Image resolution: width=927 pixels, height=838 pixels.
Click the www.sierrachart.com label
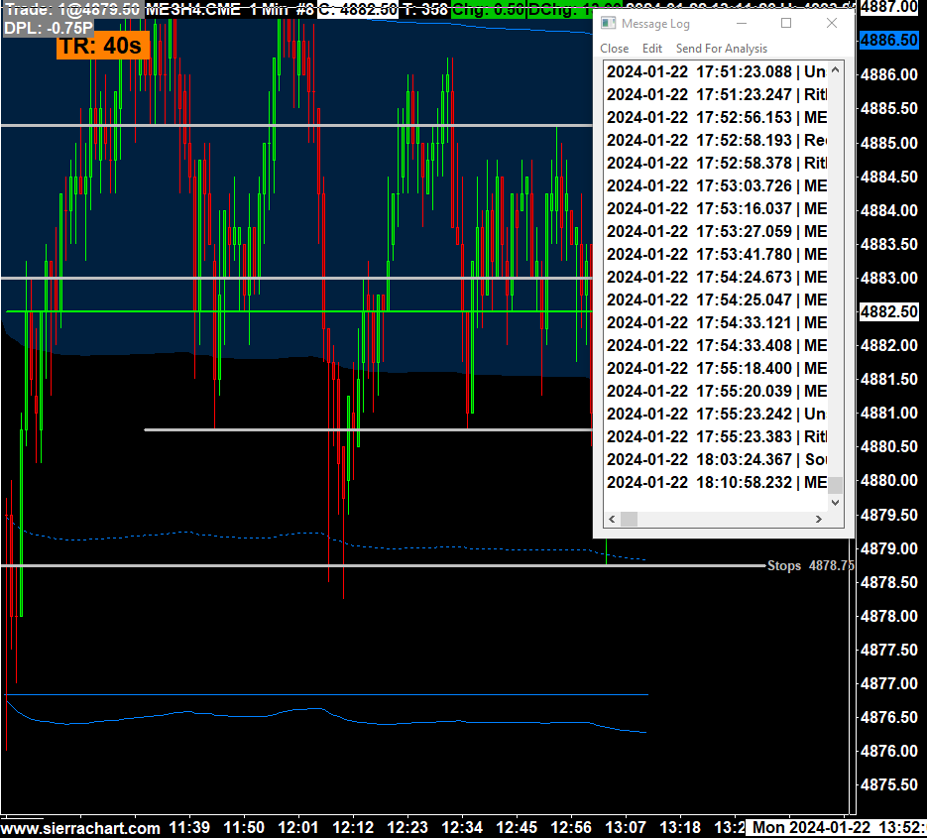coord(80,828)
